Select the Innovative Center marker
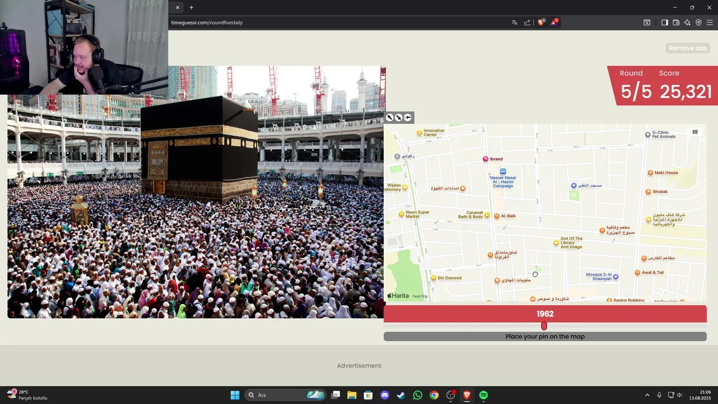Screen dimensions: 718x404 [419, 133]
